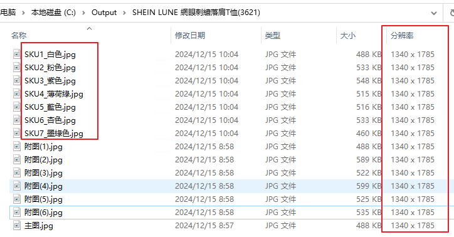The height and width of the screenshot is (237, 454).
Task: Select the file SKU2_粉色.jpg
Action: coord(50,68)
